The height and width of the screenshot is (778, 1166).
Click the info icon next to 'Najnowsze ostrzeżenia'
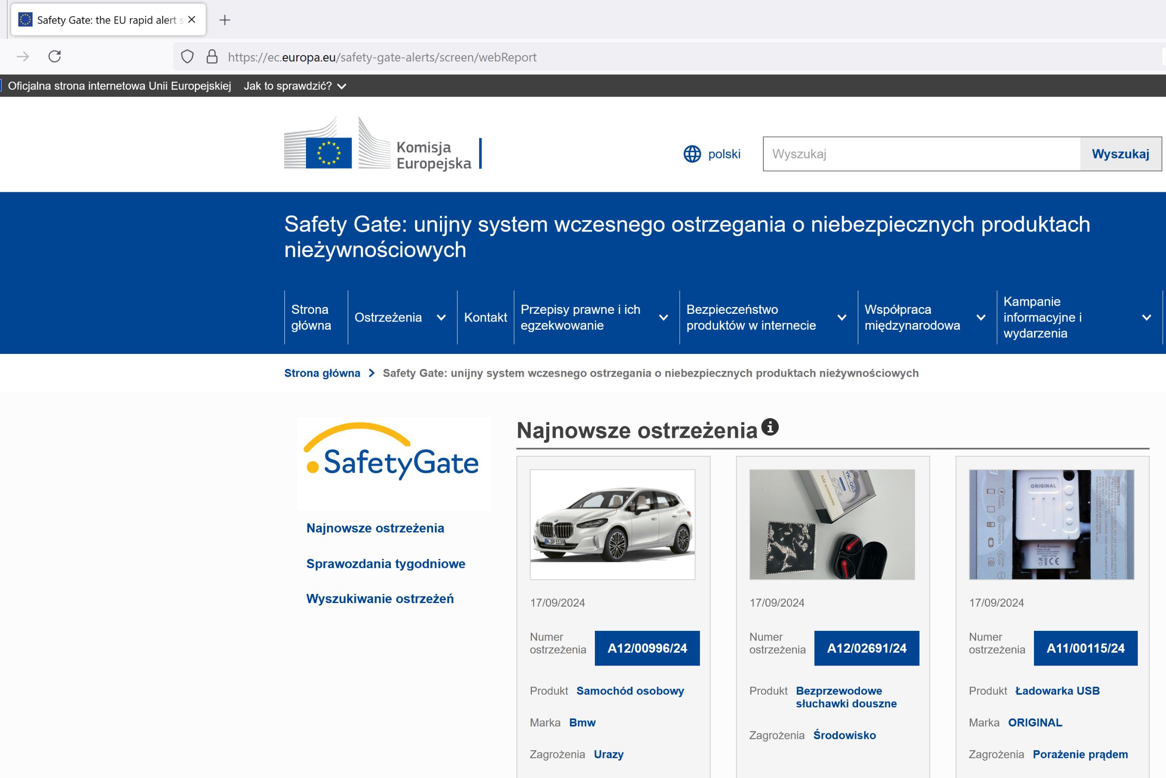tap(770, 427)
